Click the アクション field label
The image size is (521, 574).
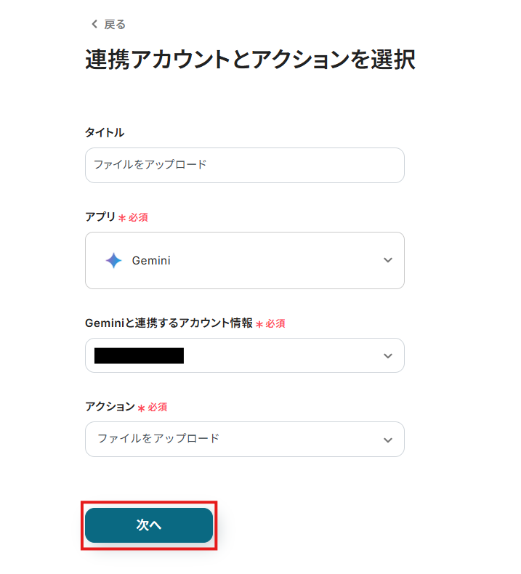pos(110,407)
